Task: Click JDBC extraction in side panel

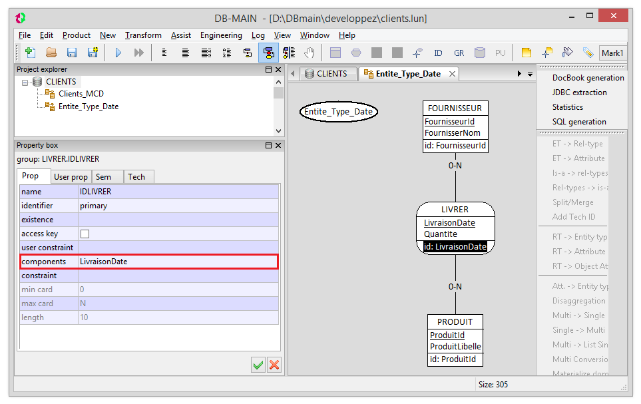Action: (579, 93)
